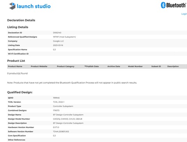The height and width of the screenshot is (142, 187).
Task: Sort by Product Category column
Action: point(65,67)
